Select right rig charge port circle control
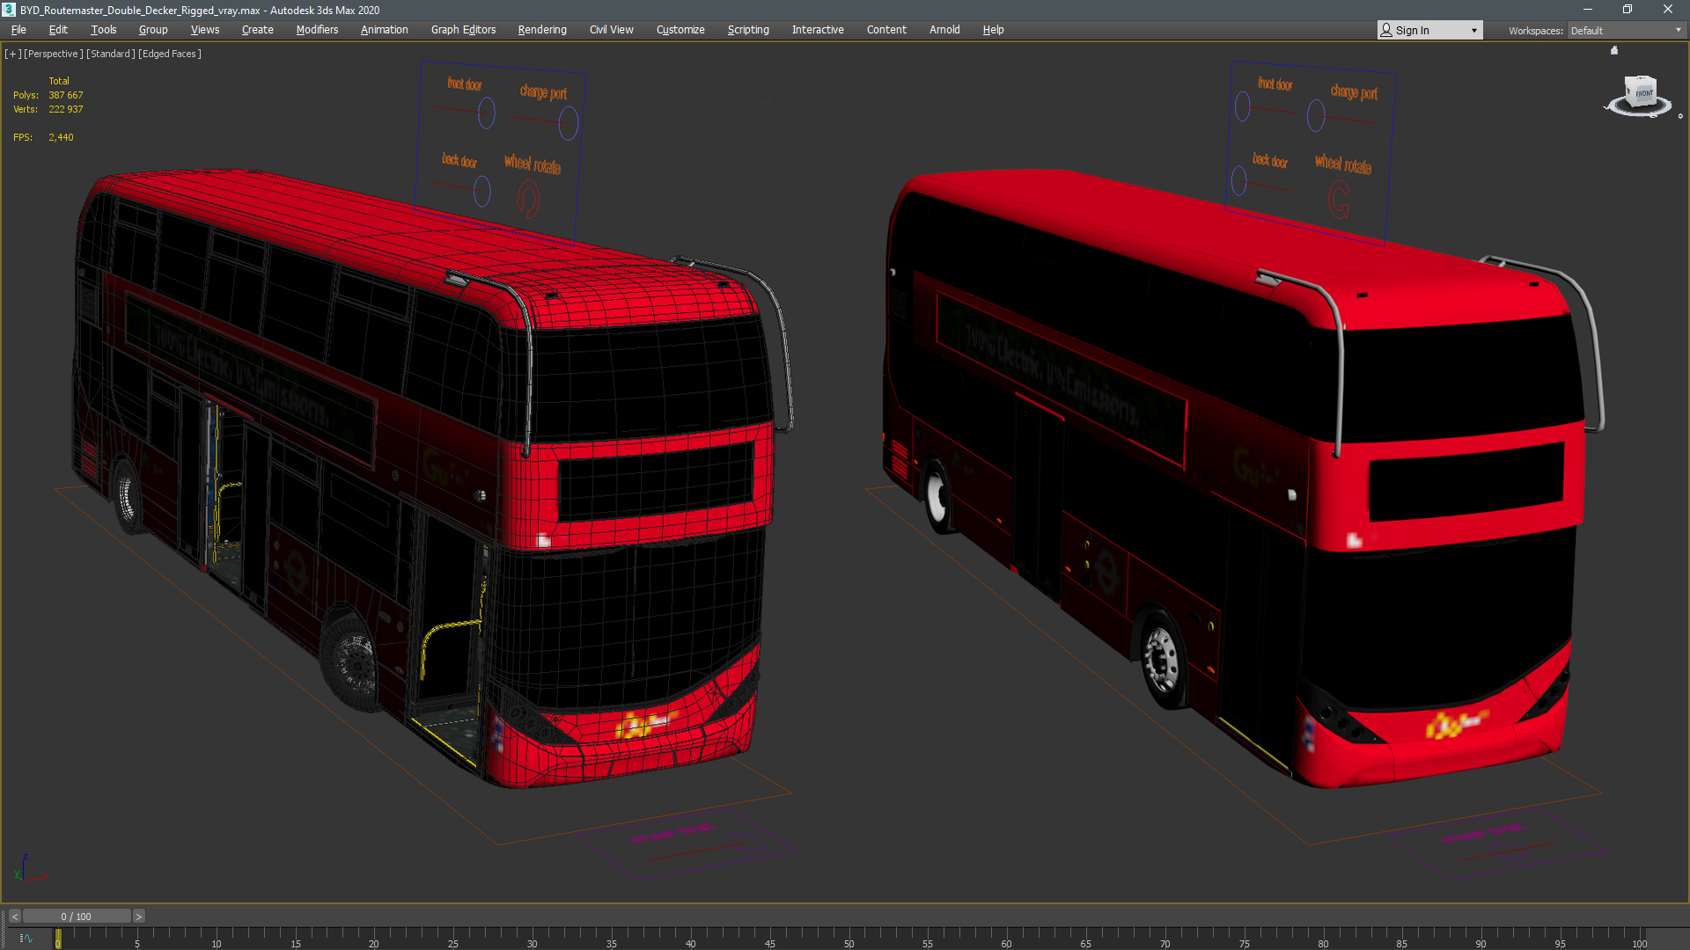This screenshot has height=950, width=1690. click(1316, 115)
